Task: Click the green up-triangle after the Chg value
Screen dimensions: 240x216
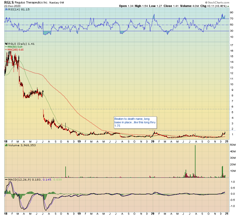Action: pos(228,6)
